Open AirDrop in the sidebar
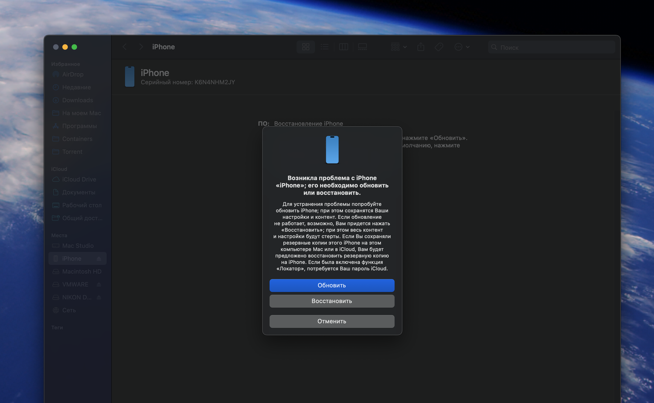The height and width of the screenshot is (403, 654). (78, 74)
